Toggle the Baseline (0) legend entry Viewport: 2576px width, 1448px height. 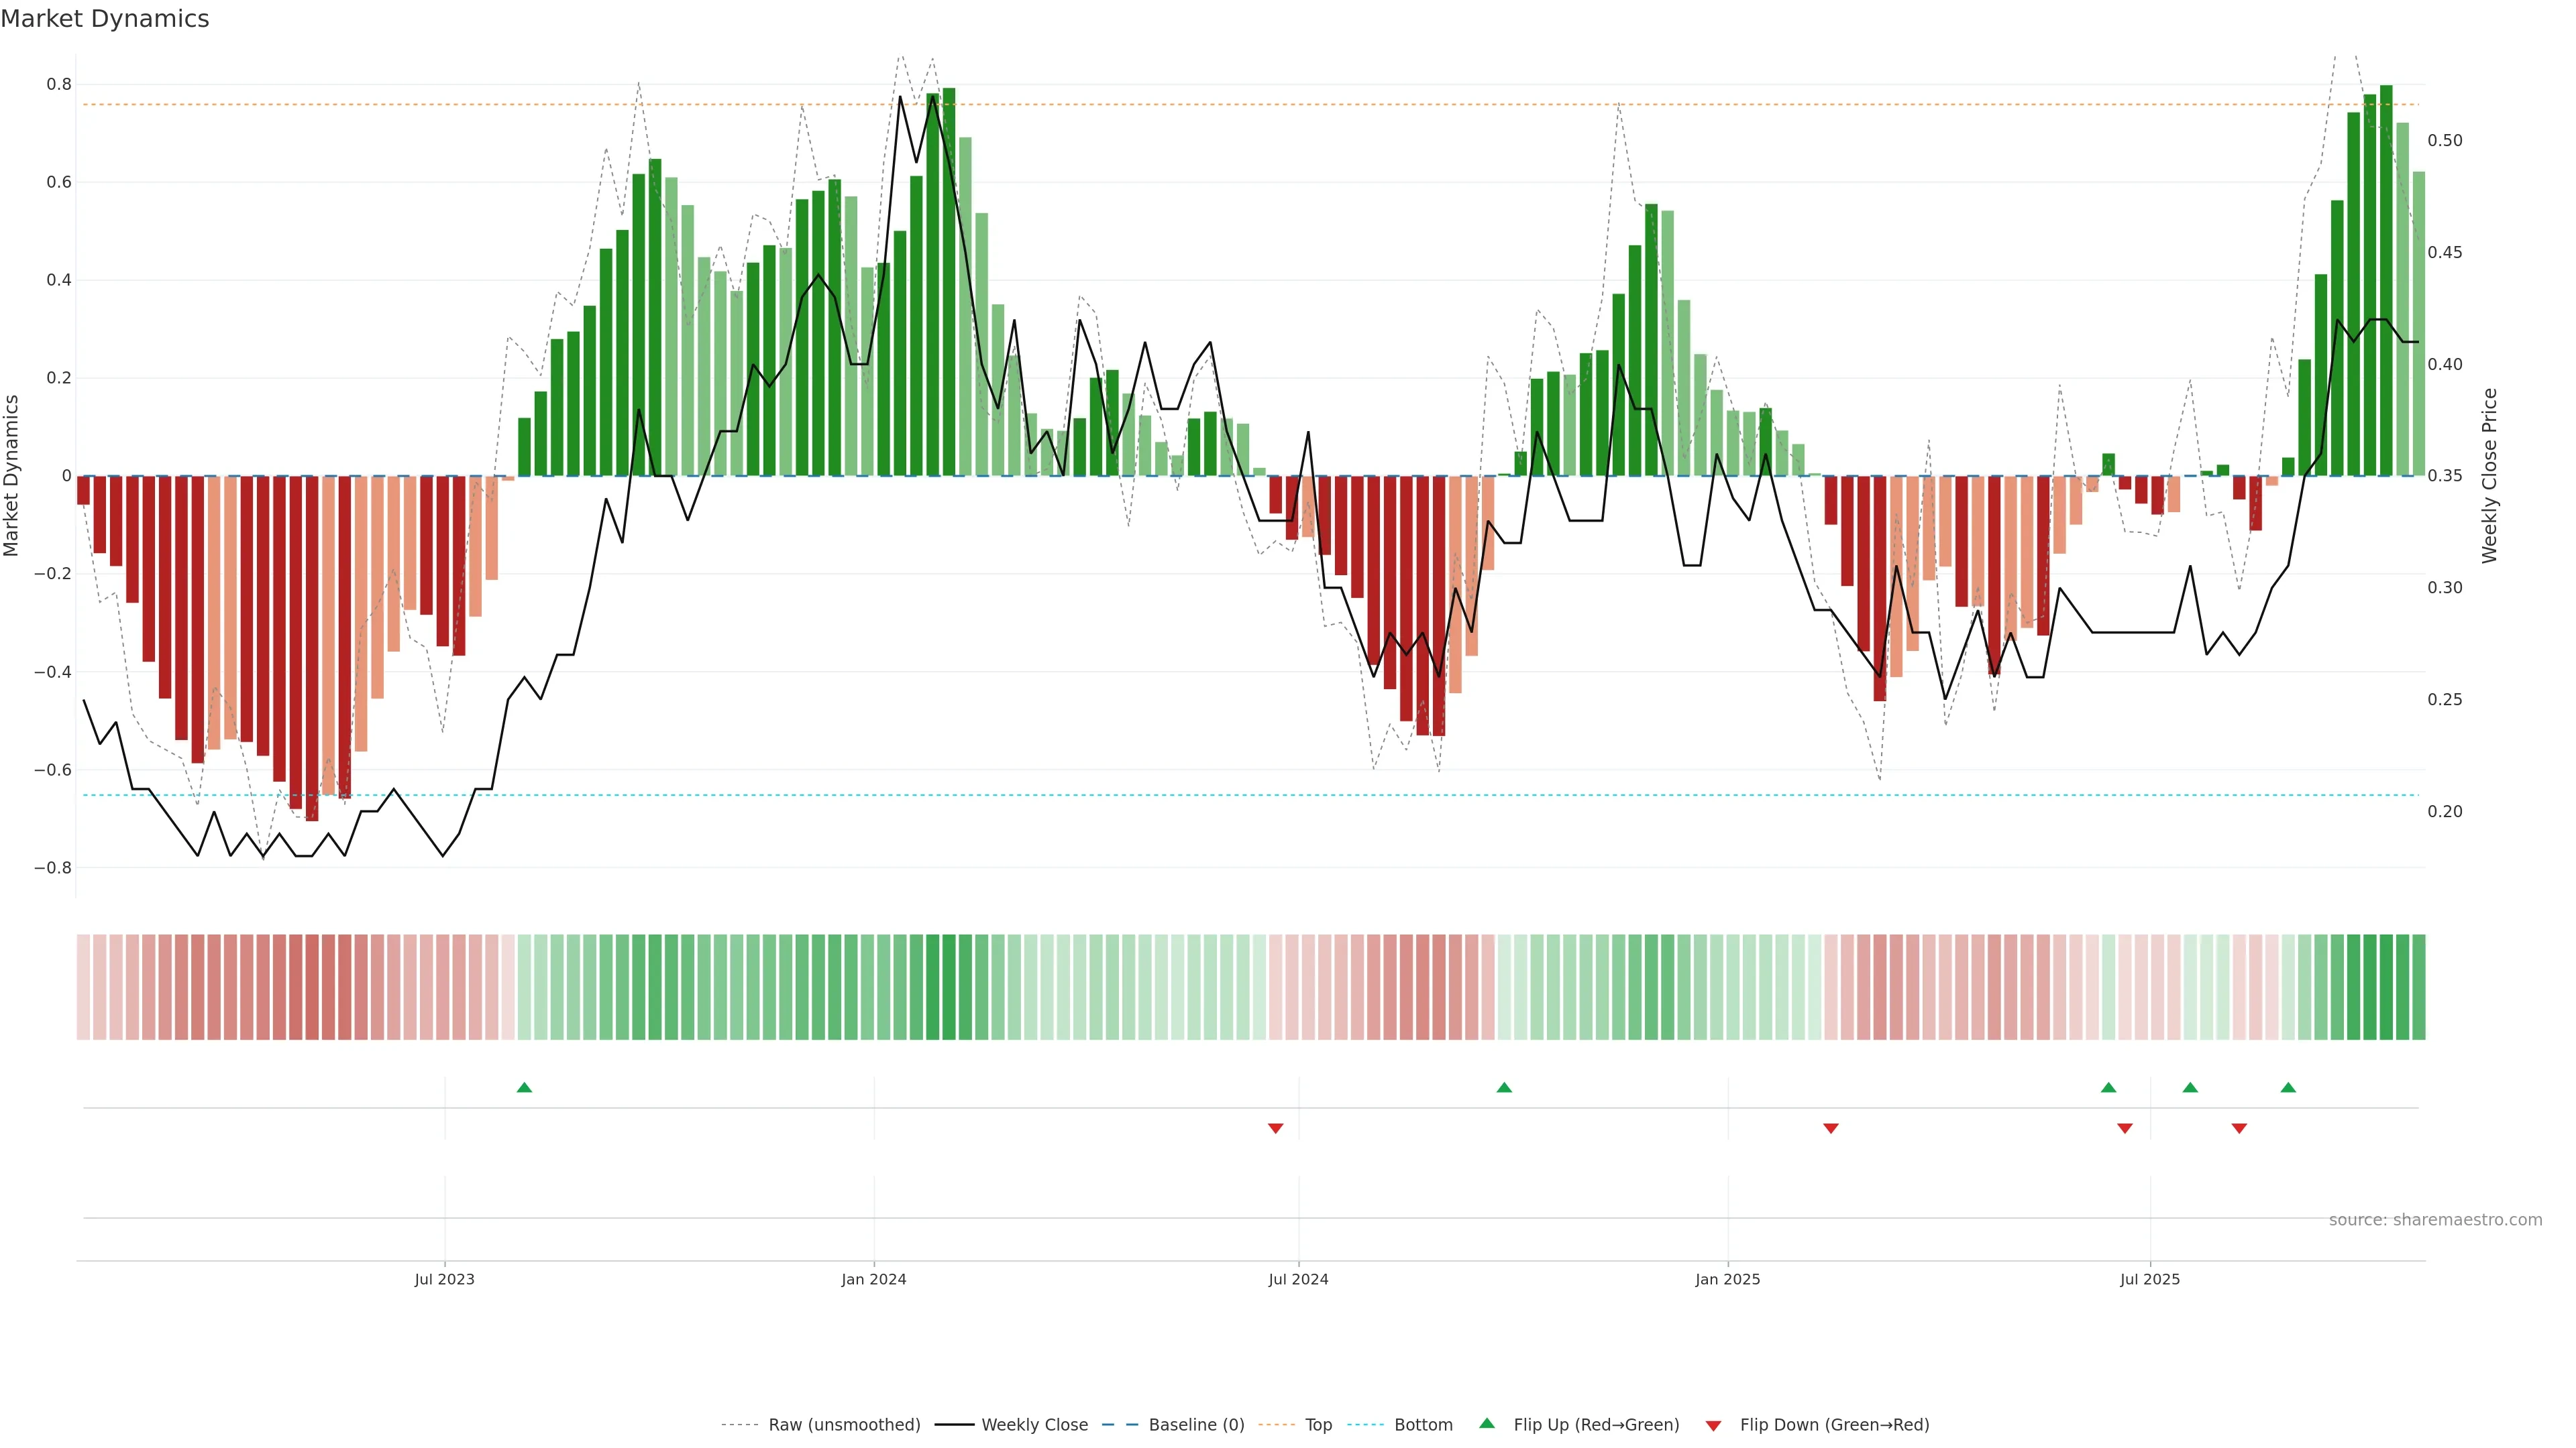click(1196, 1425)
